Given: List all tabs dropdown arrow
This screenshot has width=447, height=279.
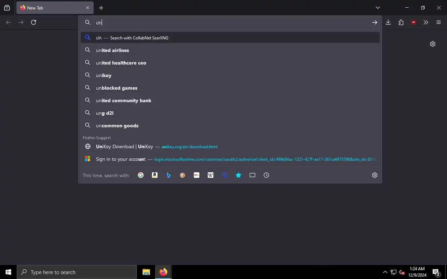Looking at the screenshot, I should tap(378, 8).
